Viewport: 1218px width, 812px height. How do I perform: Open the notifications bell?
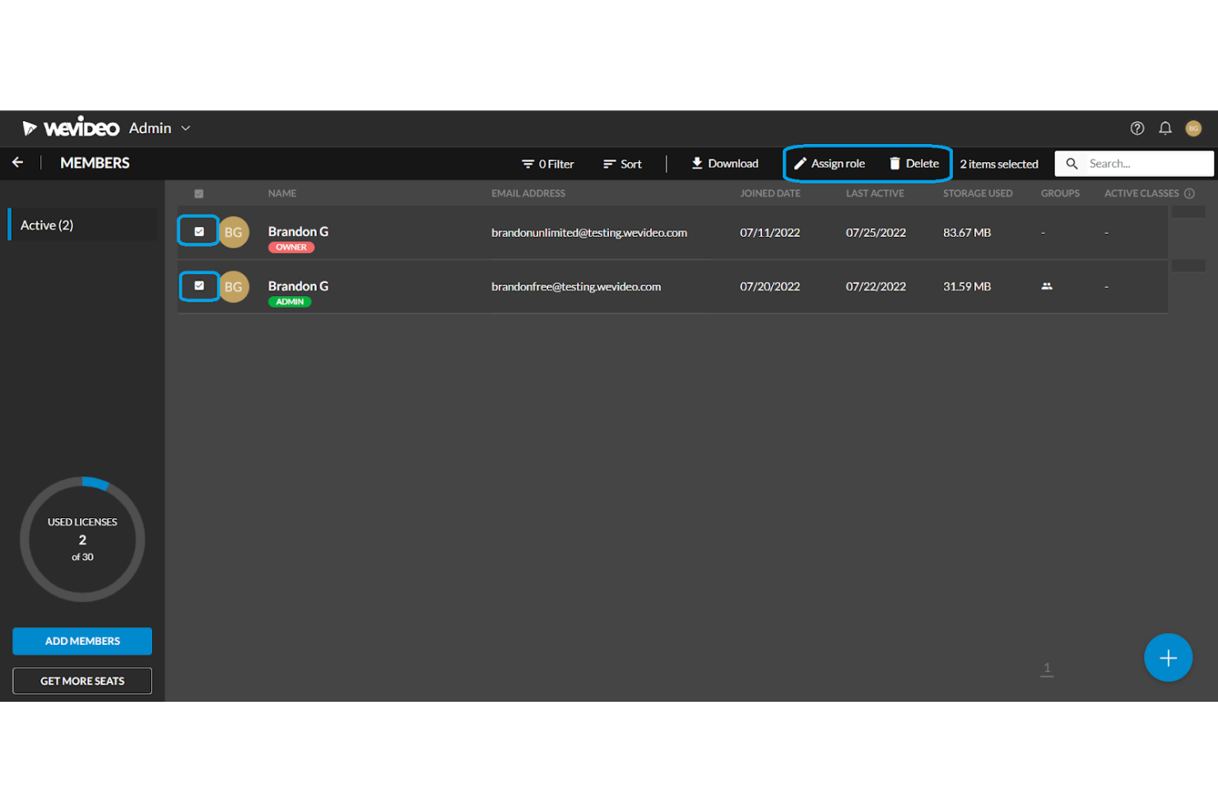pyautogui.click(x=1165, y=128)
